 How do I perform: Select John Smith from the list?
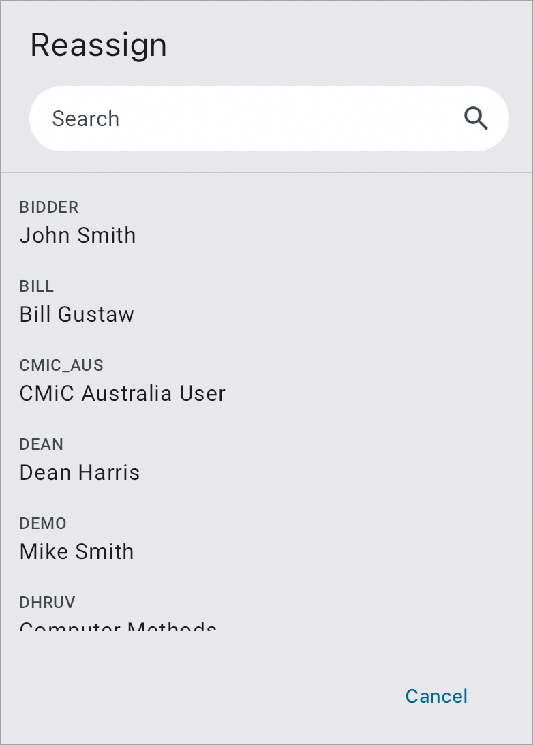[x=78, y=235]
